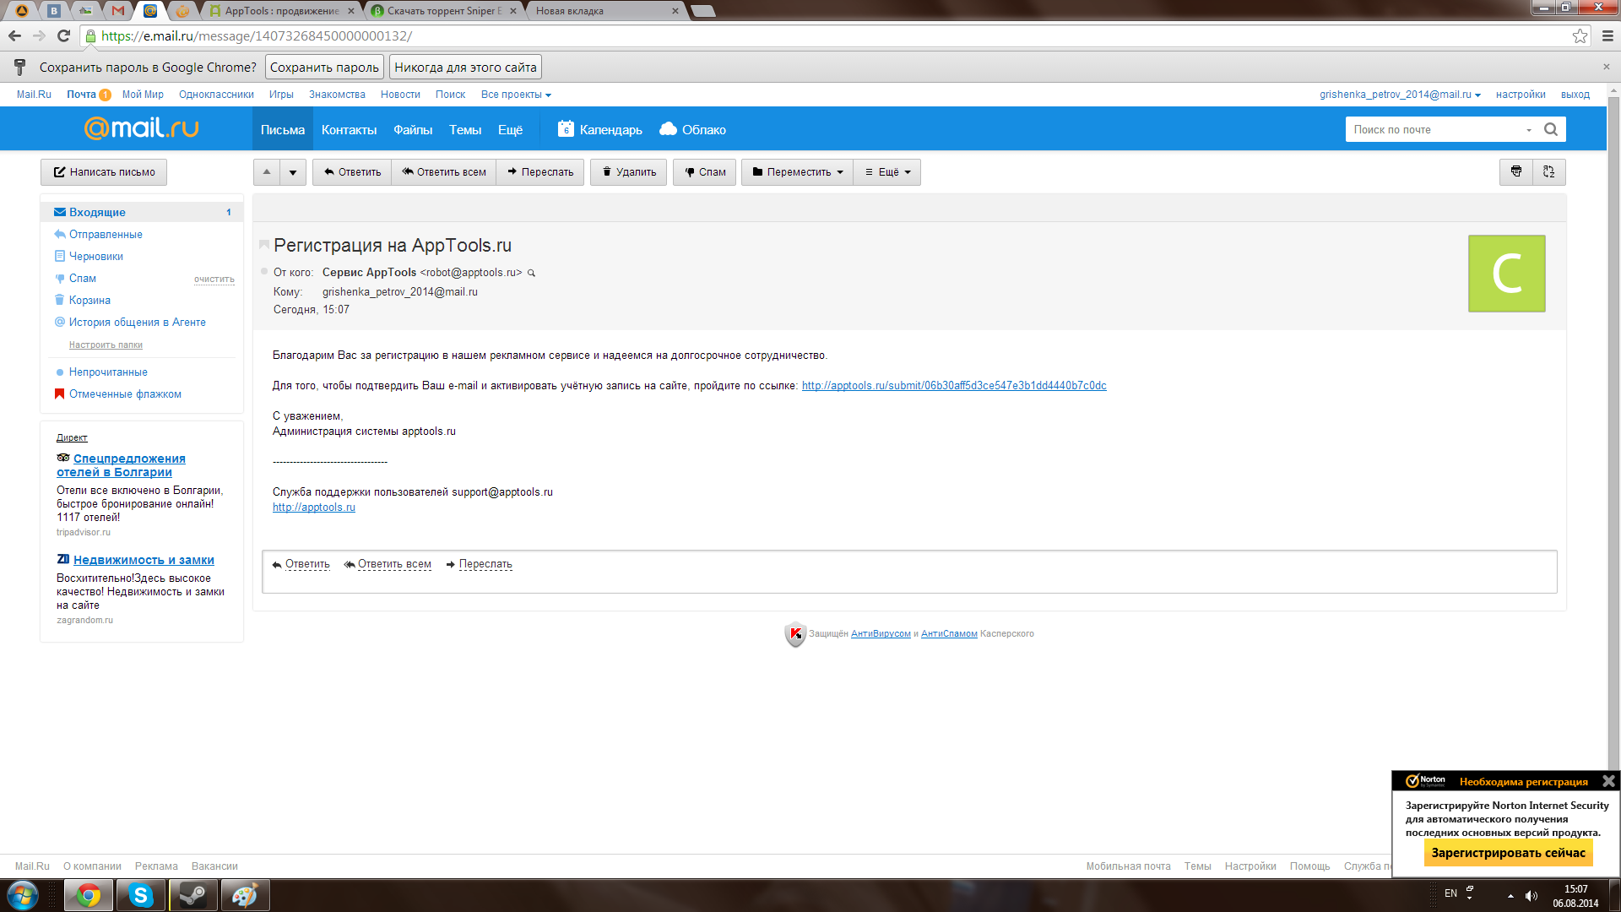Click the mail.ru logo

point(141,128)
